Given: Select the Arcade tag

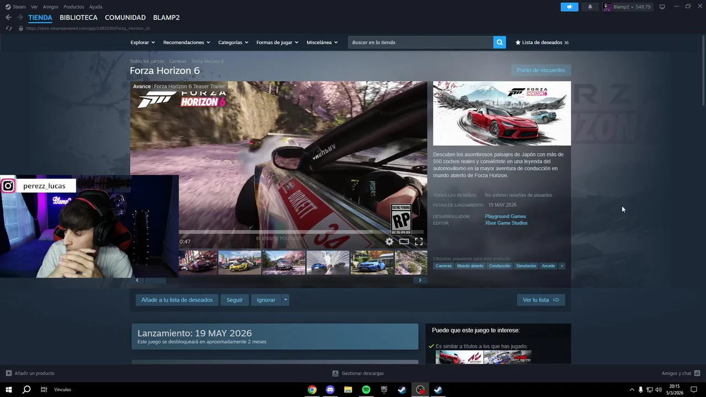Looking at the screenshot, I should [x=548, y=266].
